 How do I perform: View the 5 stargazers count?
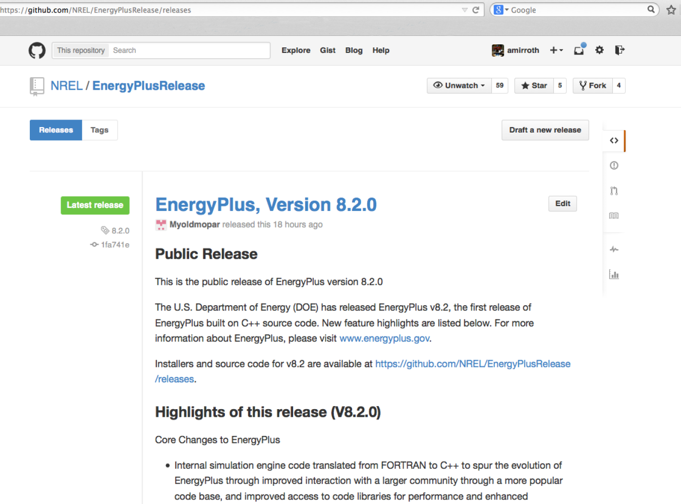[x=560, y=86]
